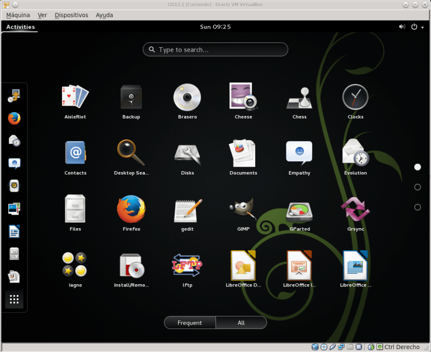Launch the lftp application
The image size is (431, 352).
pos(187,265)
